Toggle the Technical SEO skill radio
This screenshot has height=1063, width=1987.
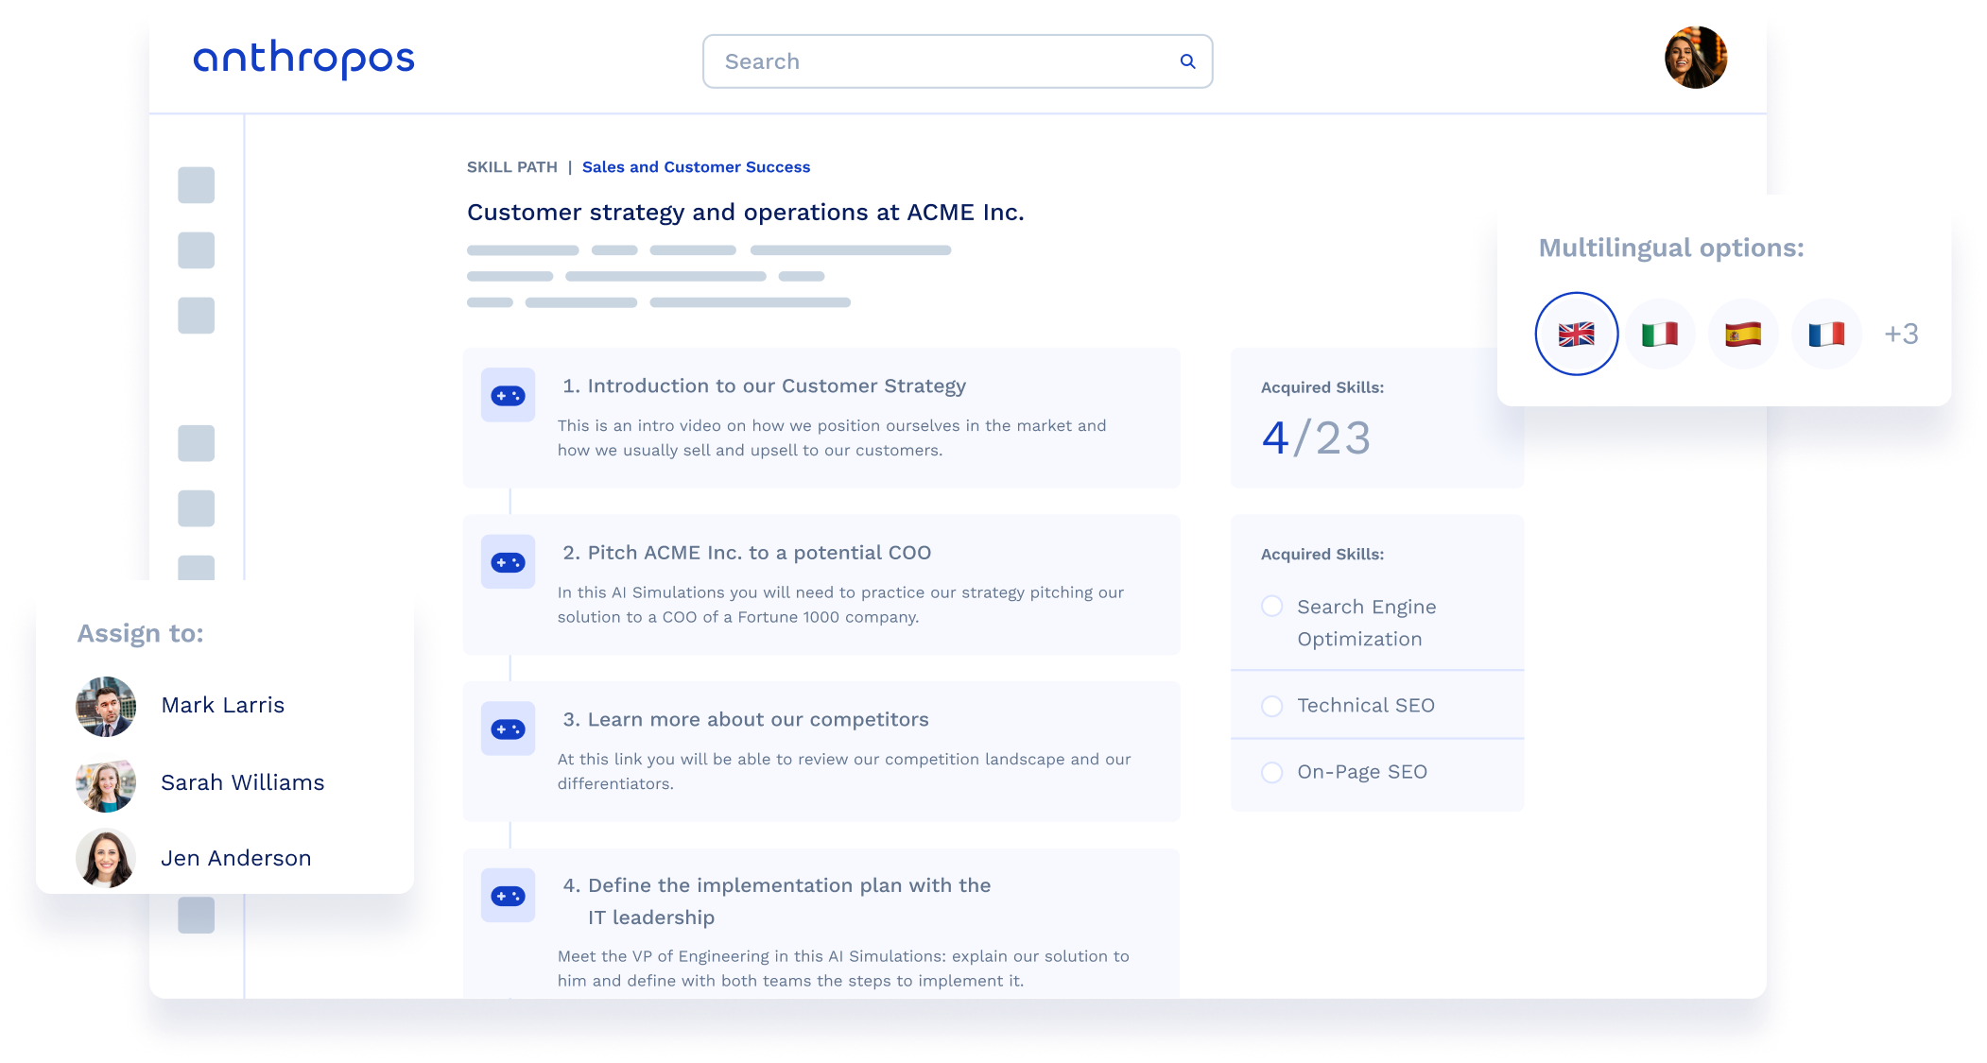point(1272,706)
